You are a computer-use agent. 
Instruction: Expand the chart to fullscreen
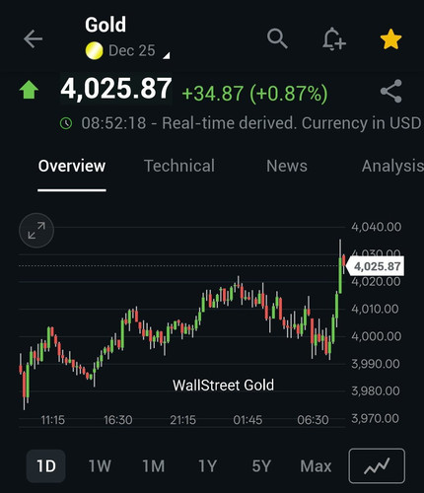tap(36, 231)
